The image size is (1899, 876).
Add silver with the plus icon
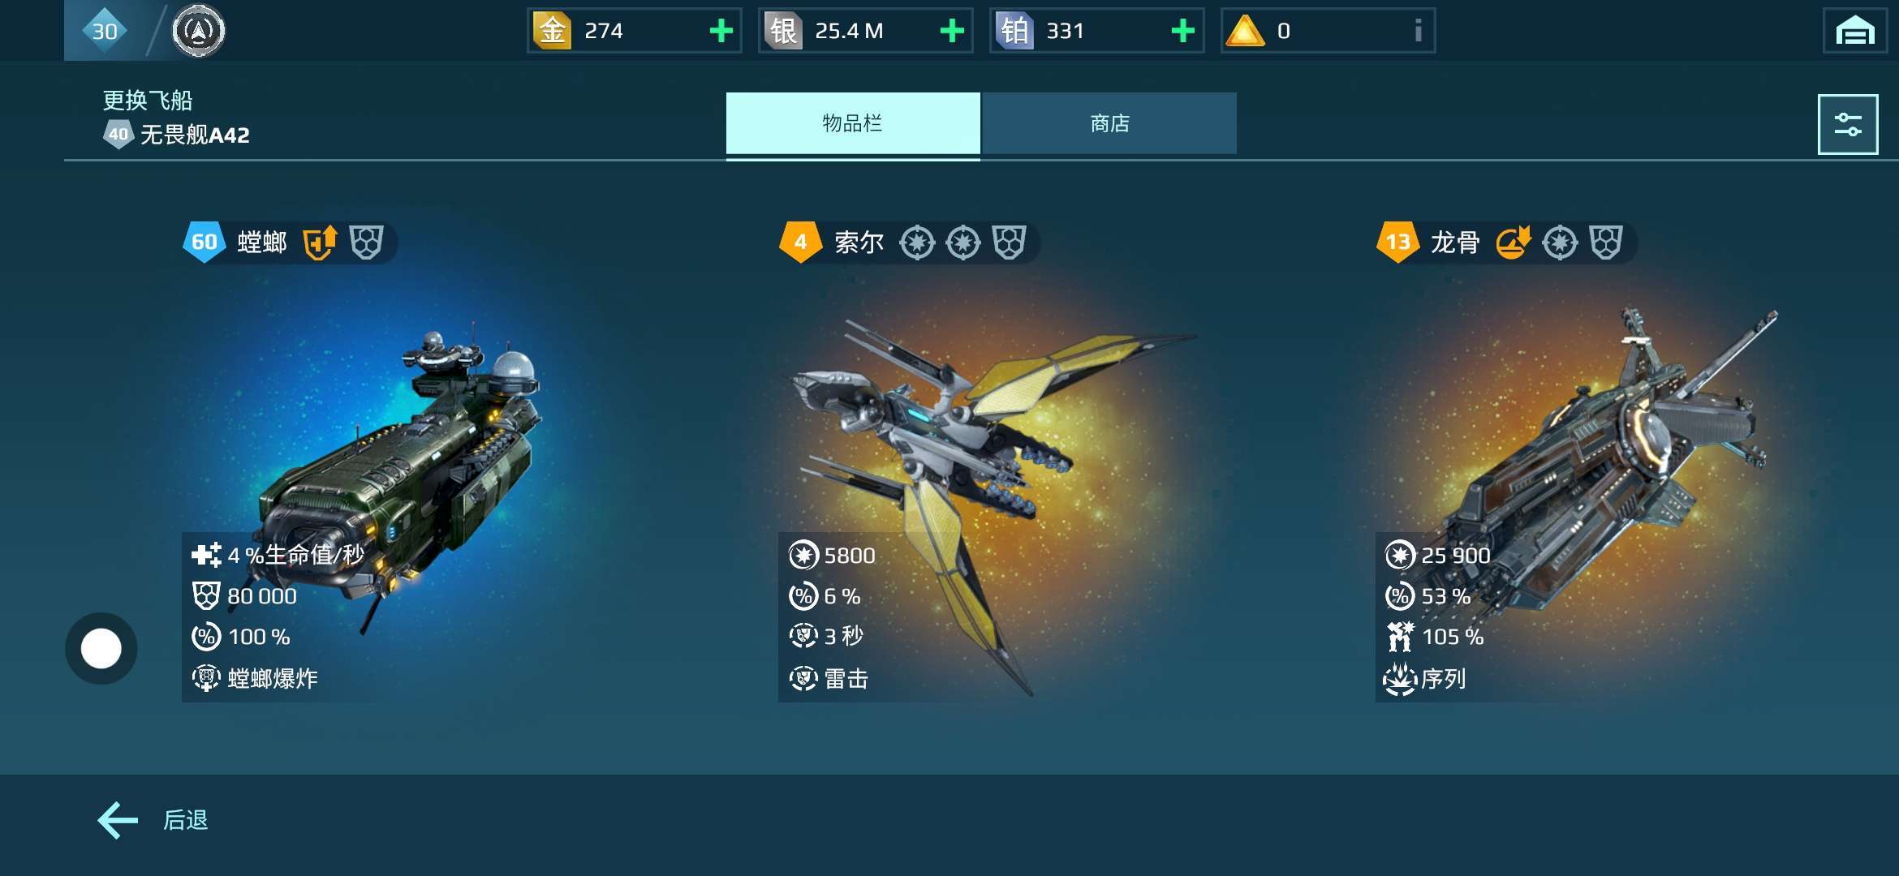[x=952, y=31]
